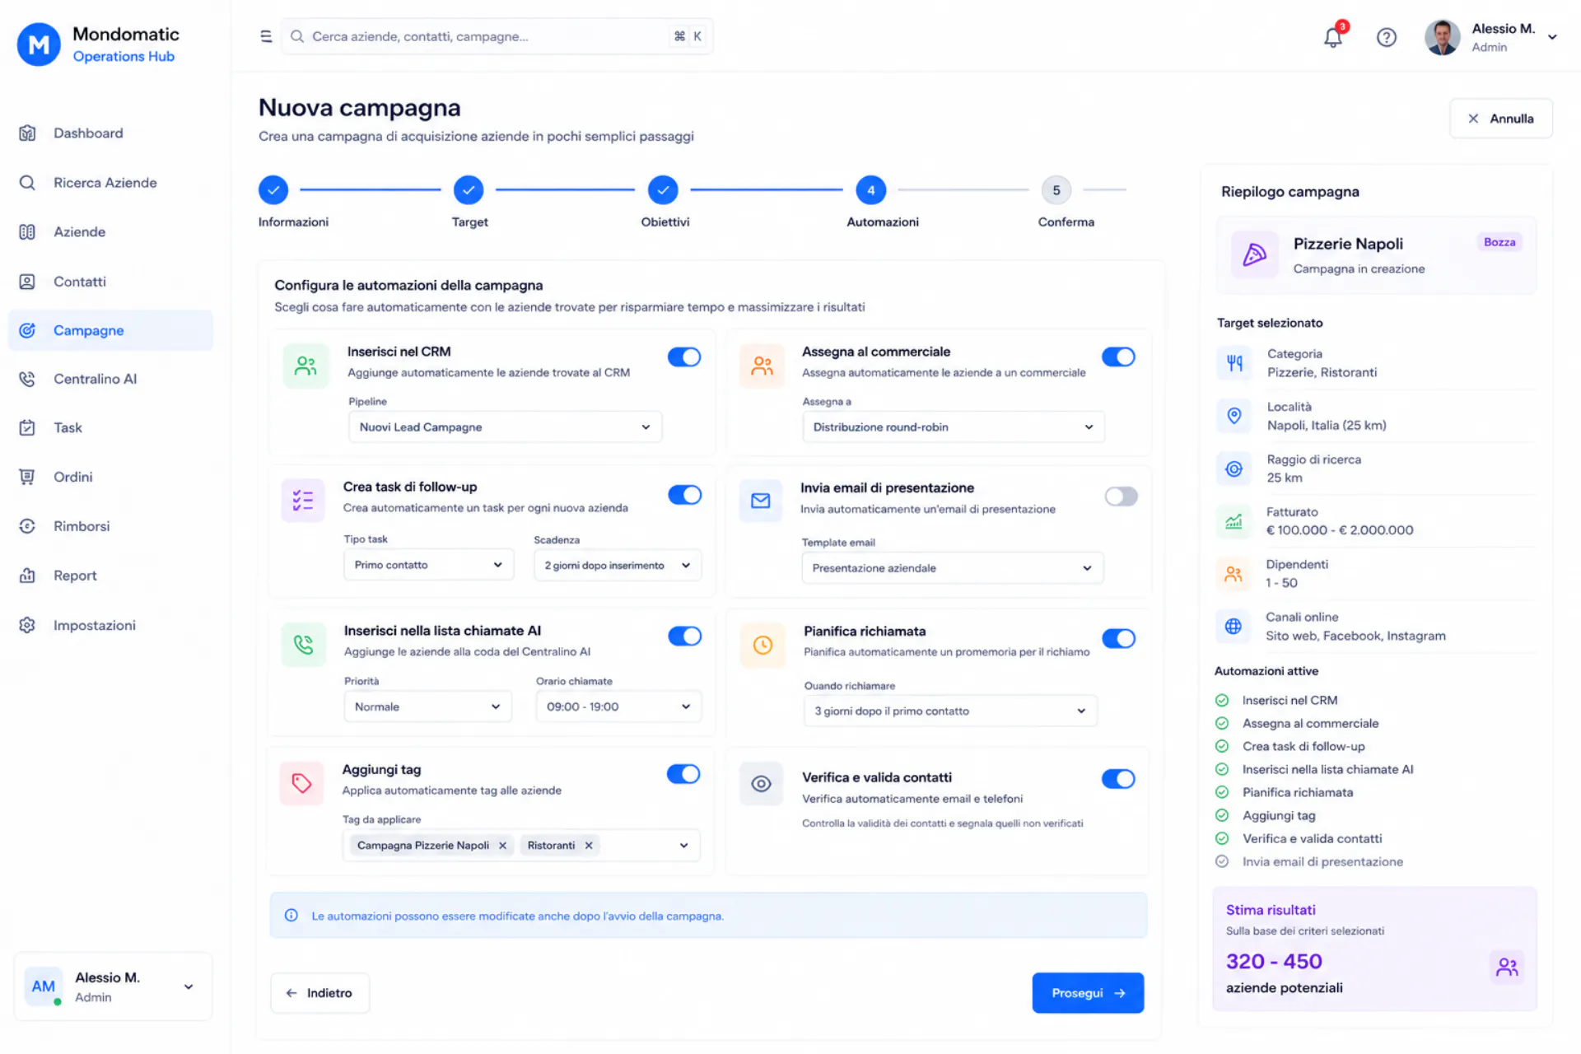Click the Indietro button
The height and width of the screenshot is (1054, 1581).
(319, 993)
